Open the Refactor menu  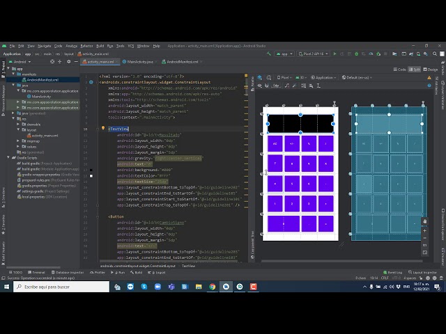click(86, 46)
